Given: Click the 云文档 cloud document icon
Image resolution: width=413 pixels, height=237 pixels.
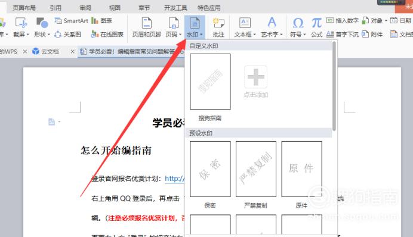Looking at the screenshot, I should [36, 51].
